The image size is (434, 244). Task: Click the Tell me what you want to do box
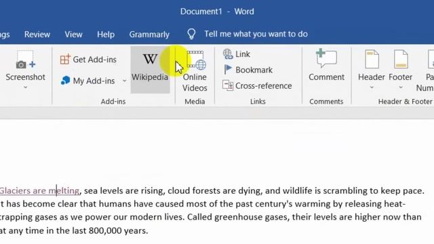256,34
